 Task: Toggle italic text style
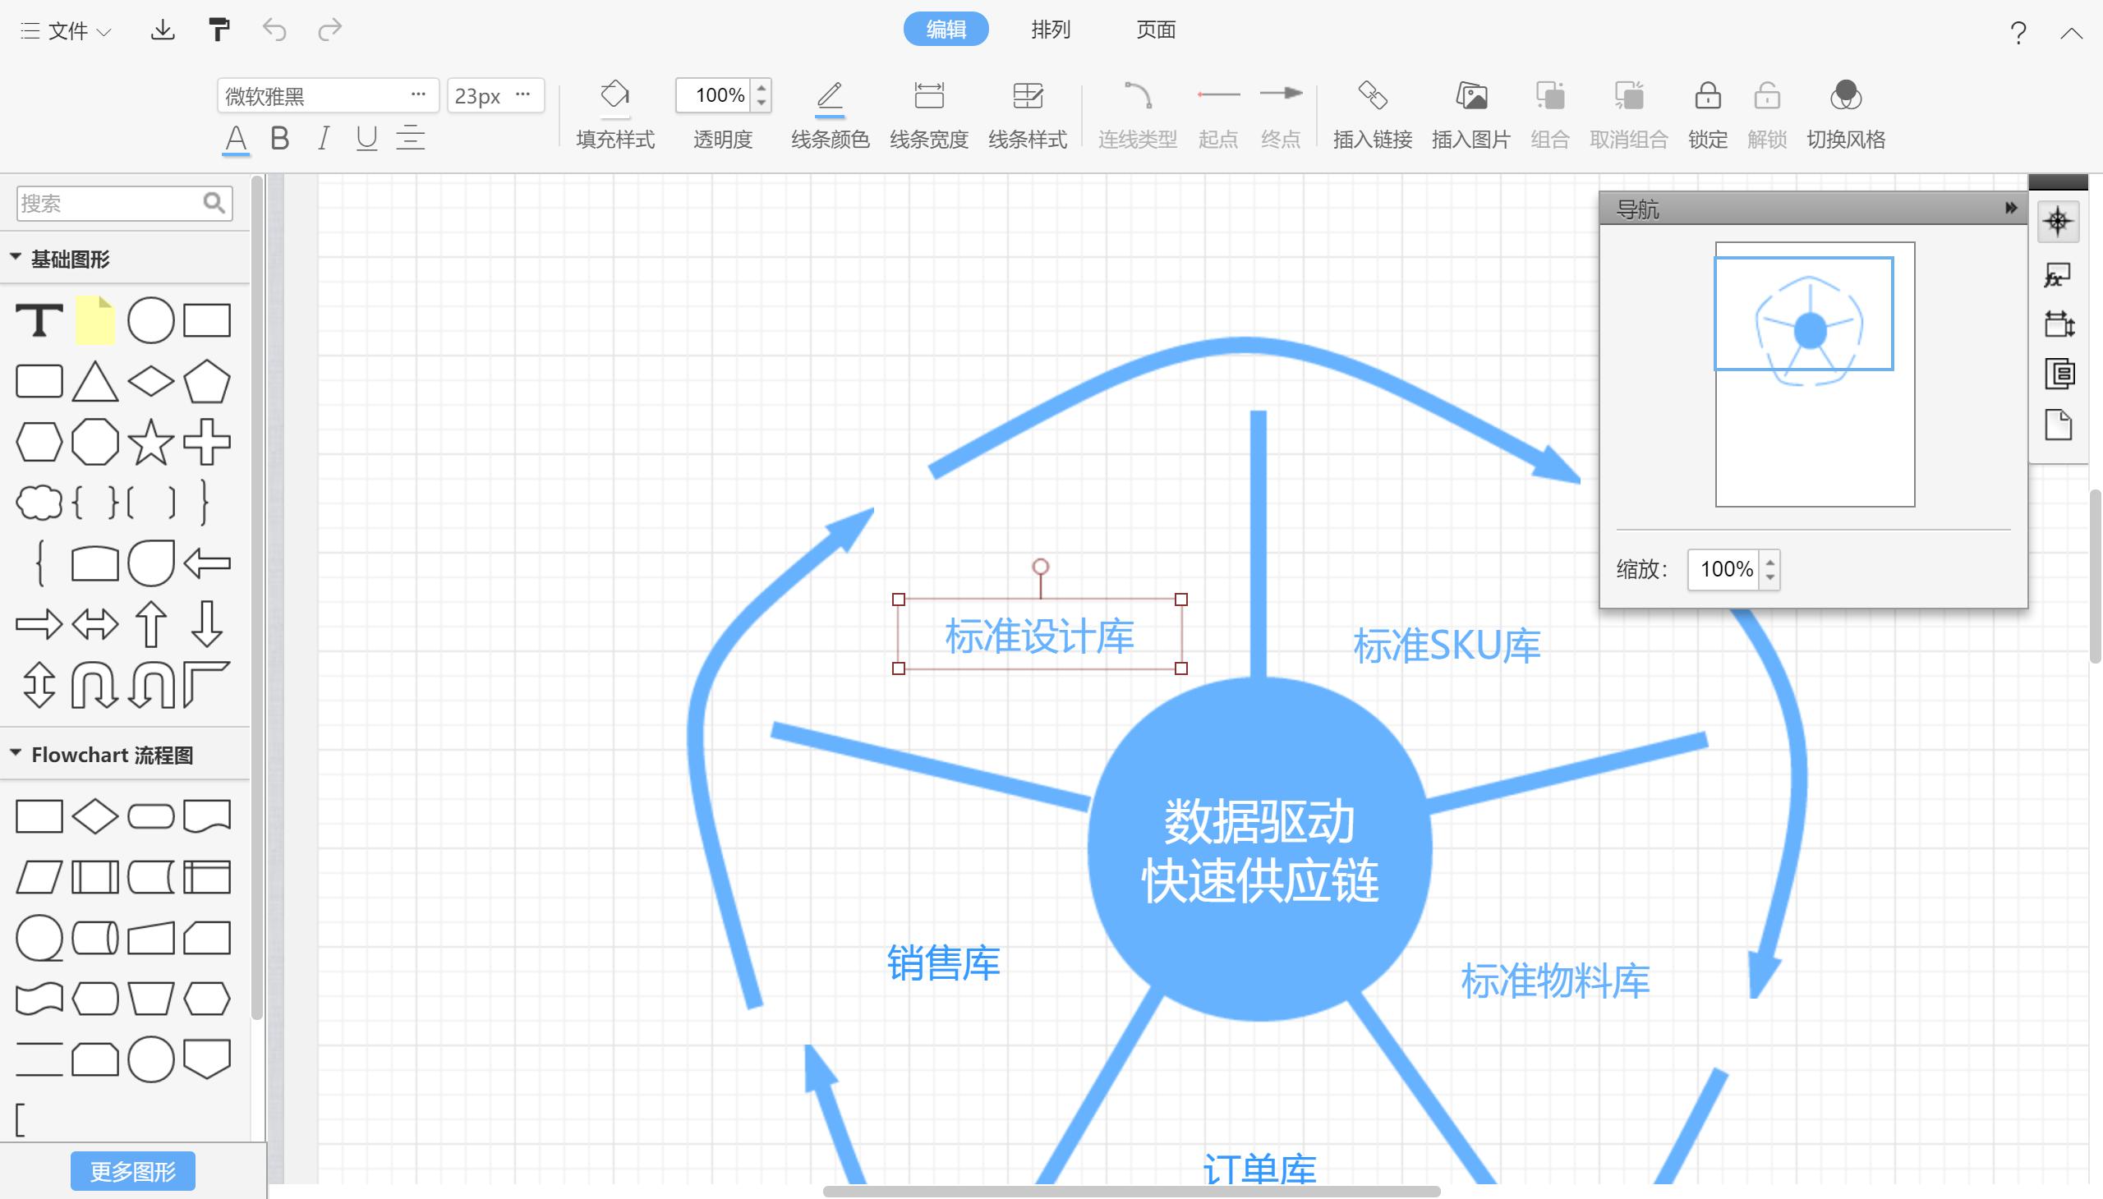click(323, 137)
